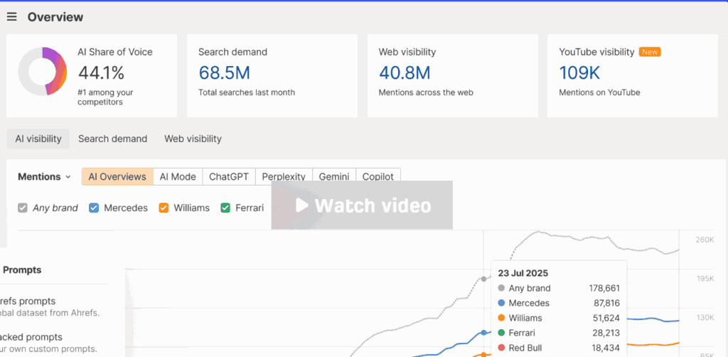Click the red Red Bull dot in the tooltip
The width and height of the screenshot is (728, 357).
pyautogui.click(x=501, y=348)
